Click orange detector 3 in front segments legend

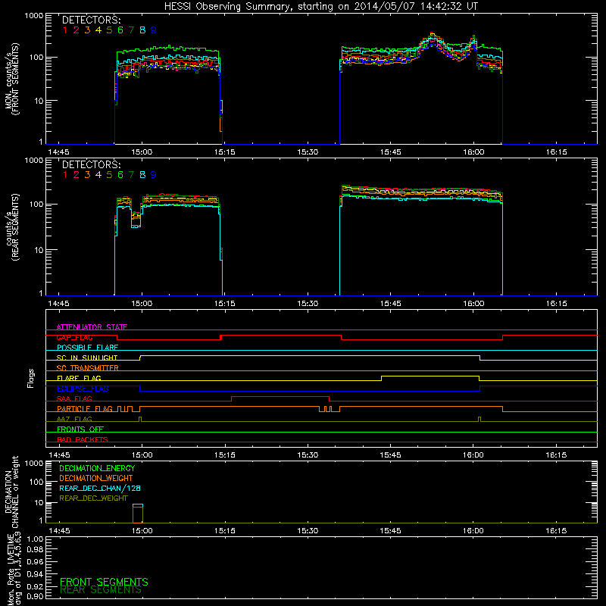pyautogui.click(x=87, y=30)
